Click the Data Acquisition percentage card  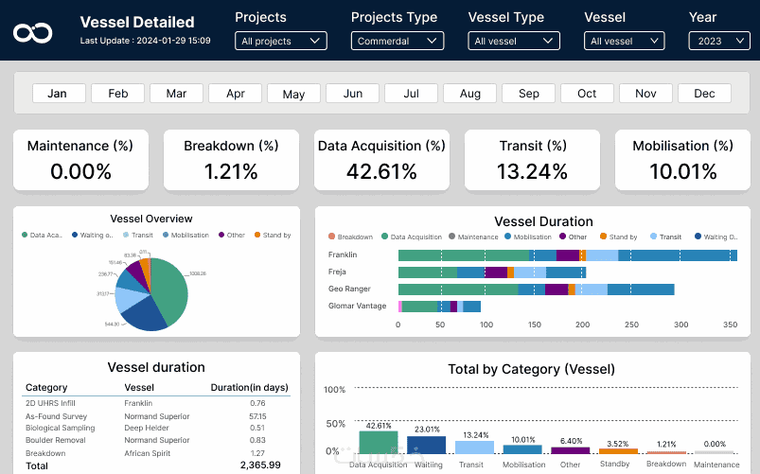[381, 160]
